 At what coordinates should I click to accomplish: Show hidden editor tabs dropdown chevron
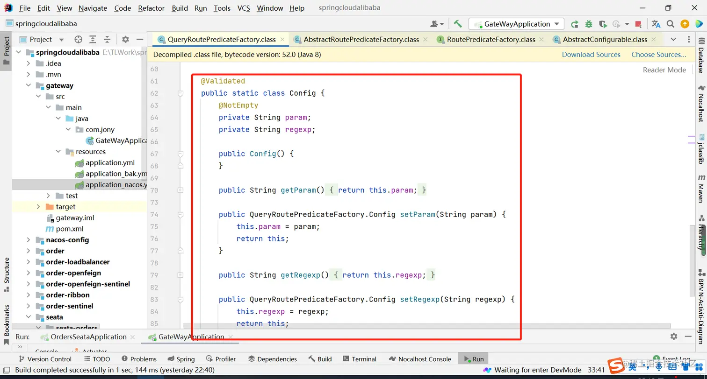[x=673, y=39]
